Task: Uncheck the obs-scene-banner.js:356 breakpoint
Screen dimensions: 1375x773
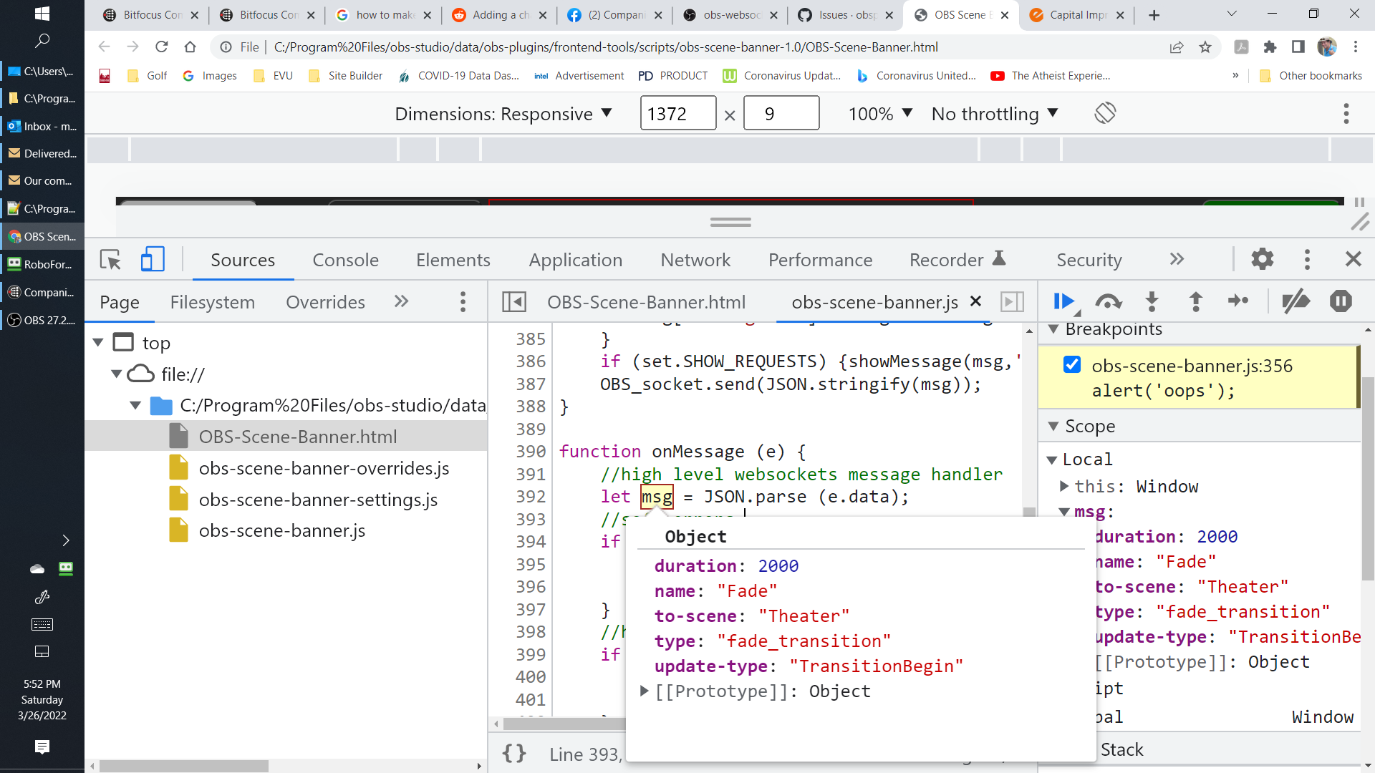Action: [x=1071, y=364]
